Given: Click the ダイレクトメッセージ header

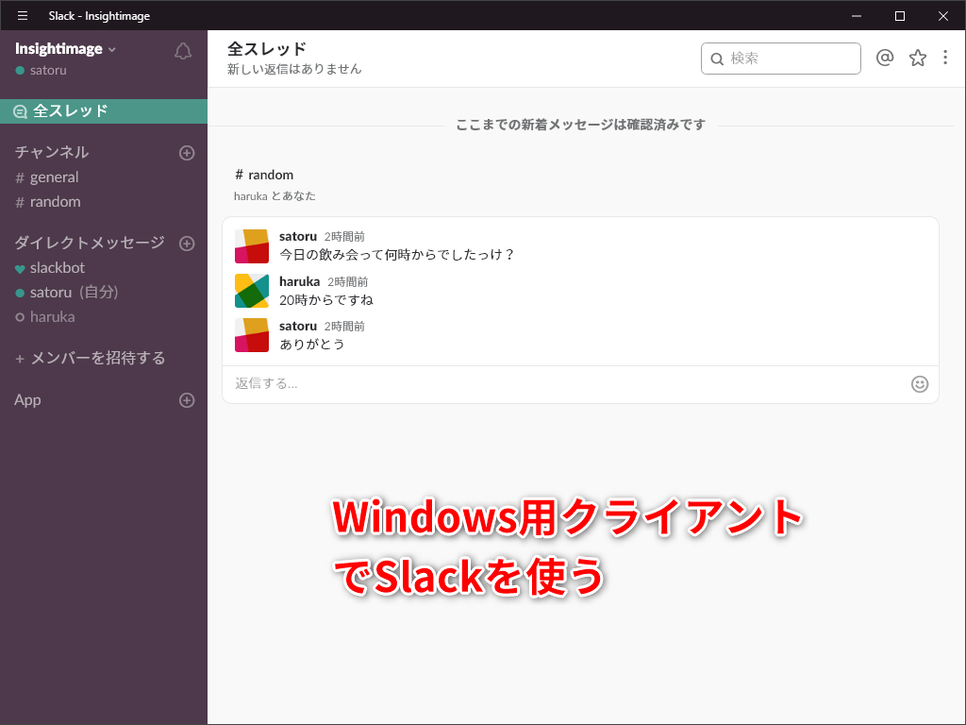Looking at the screenshot, I should [x=90, y=243].
